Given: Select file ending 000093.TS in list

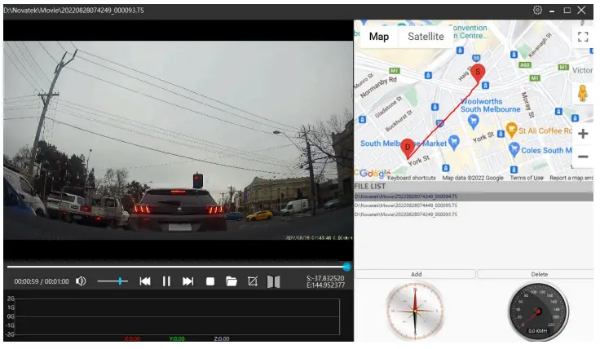Looking at the screenshot, I should (474, 214).
